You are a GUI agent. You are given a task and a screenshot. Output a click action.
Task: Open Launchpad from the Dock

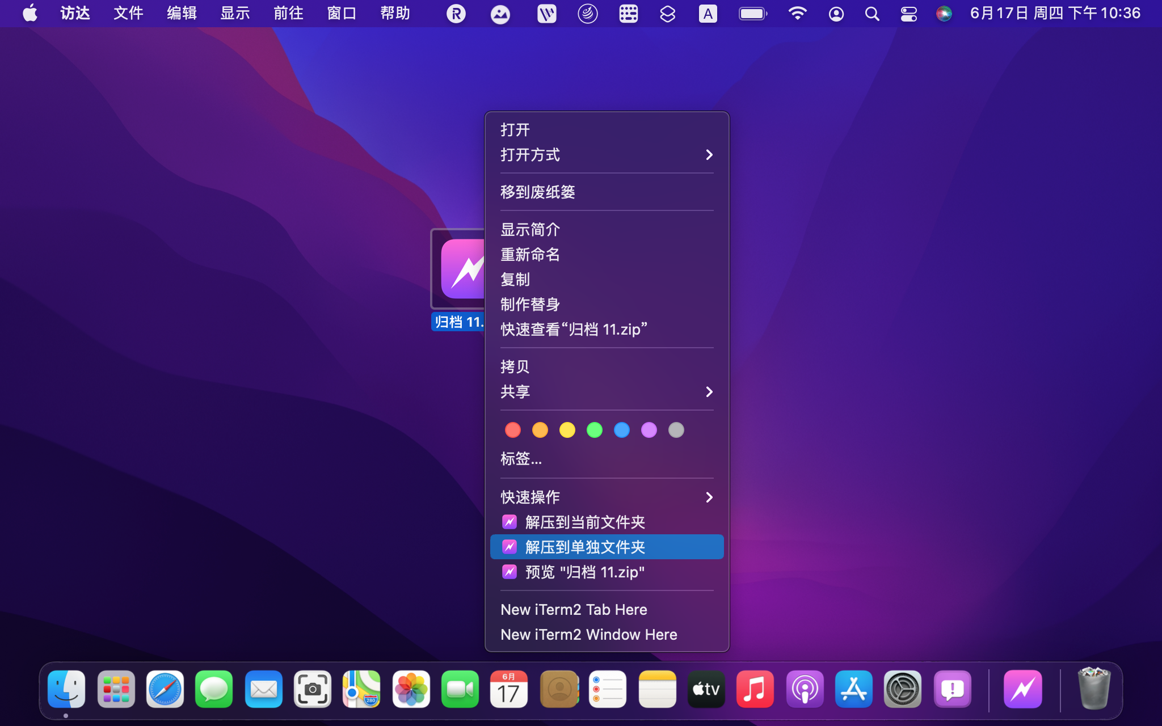(115, 689)
